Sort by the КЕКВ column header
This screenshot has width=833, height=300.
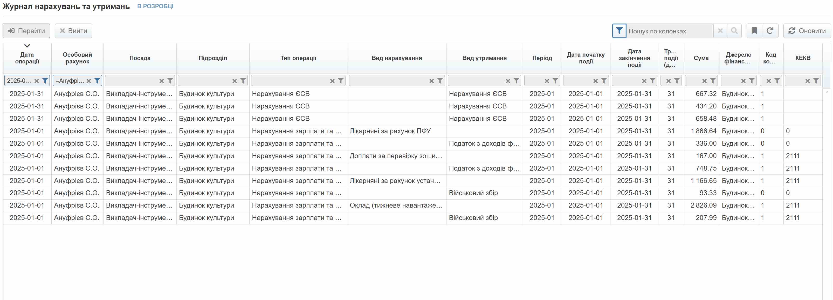pyautogui.click(x=803, y=58)
